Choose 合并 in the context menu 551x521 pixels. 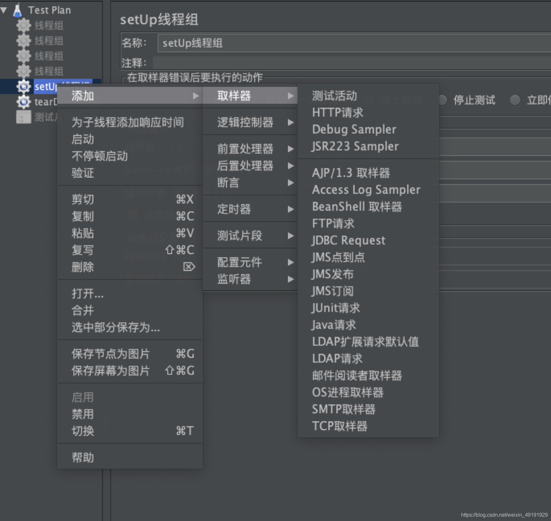pos(130,310)
